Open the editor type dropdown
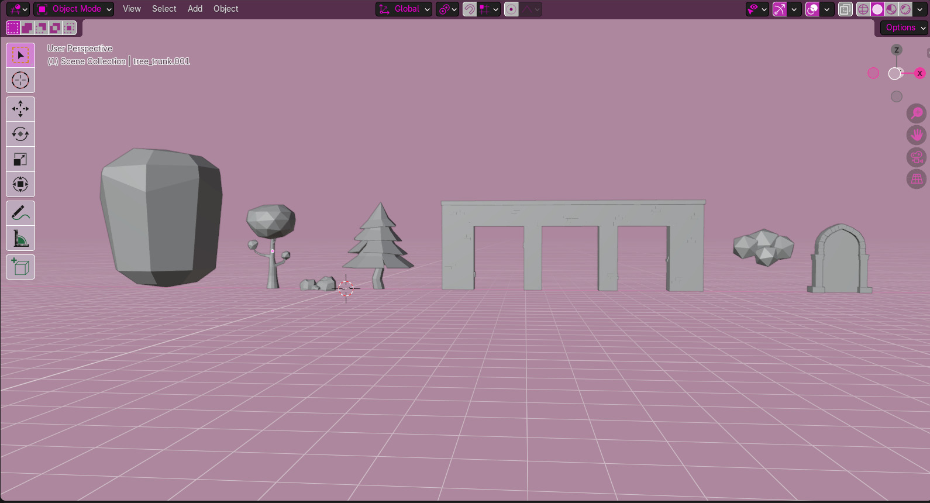 point(18,9)
